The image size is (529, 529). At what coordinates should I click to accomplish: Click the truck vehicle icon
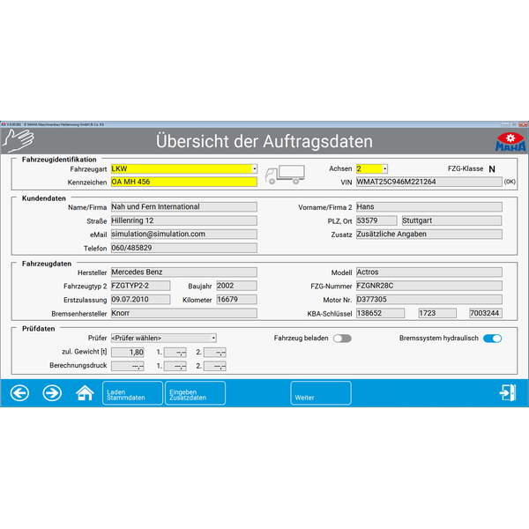(x=285, y=175)
